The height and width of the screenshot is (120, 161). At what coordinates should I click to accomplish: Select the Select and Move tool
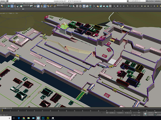point(12,6)
